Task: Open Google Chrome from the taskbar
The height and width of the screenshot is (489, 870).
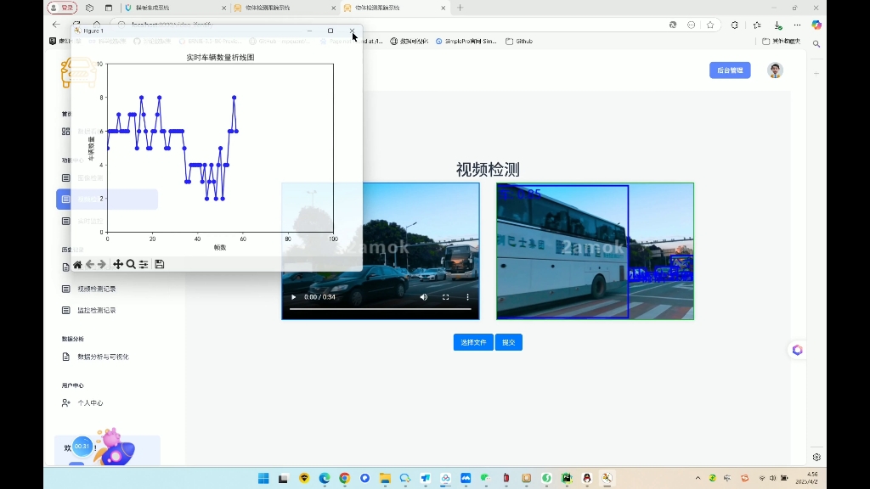Action: pyautogui.click(x=345, y=478)
